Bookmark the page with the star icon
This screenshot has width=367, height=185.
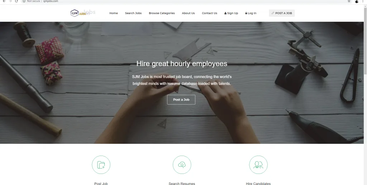click(x=349, y=1)
